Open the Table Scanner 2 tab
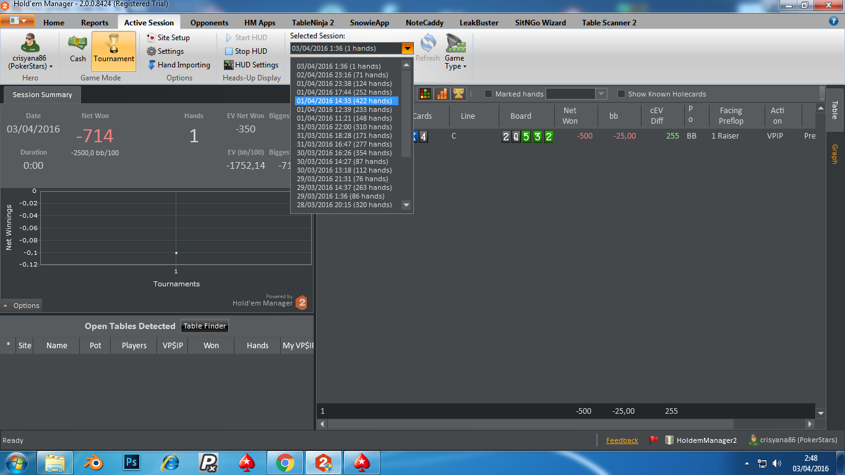The width and height of the screenshot is (845, 475). tap(609, 23)
